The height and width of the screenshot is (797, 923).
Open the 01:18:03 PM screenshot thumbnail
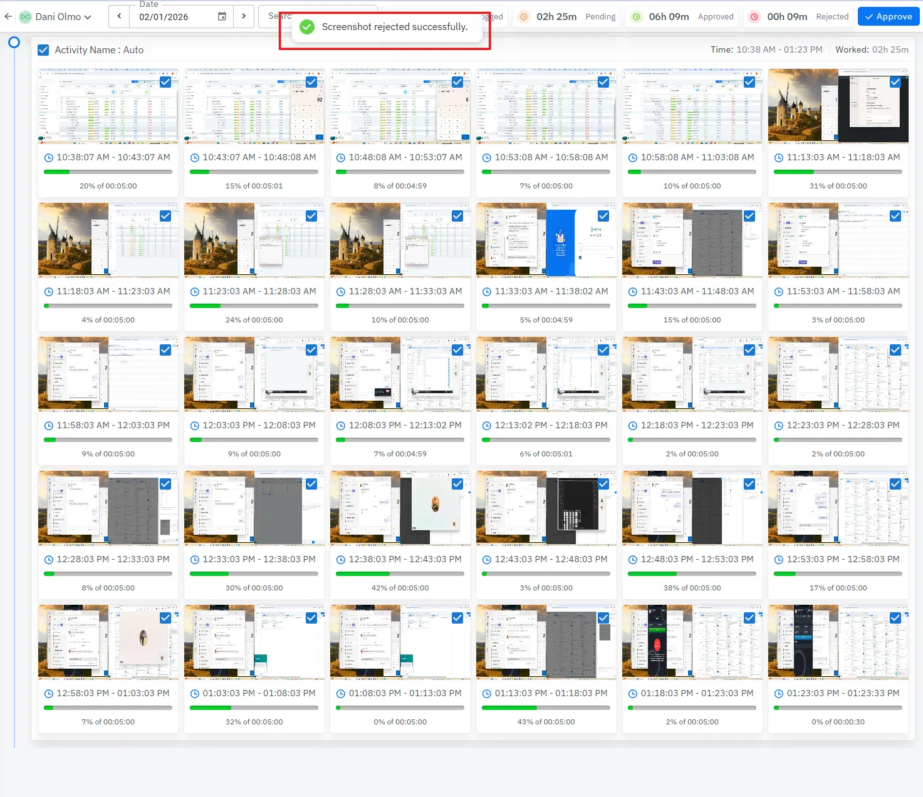(692, 642)
